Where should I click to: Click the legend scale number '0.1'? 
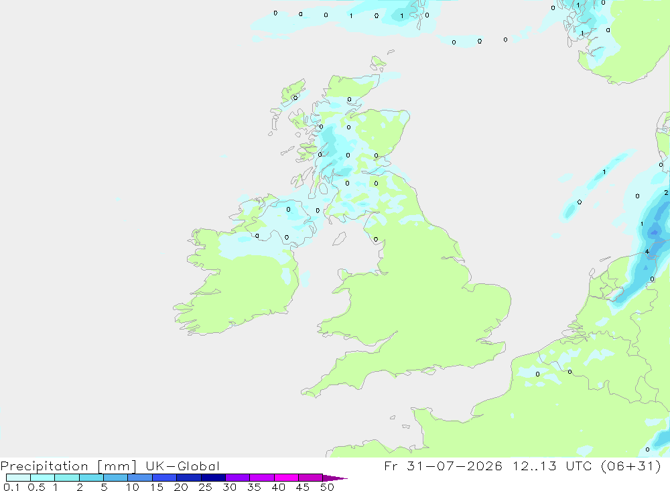click(x=11, y=487)
